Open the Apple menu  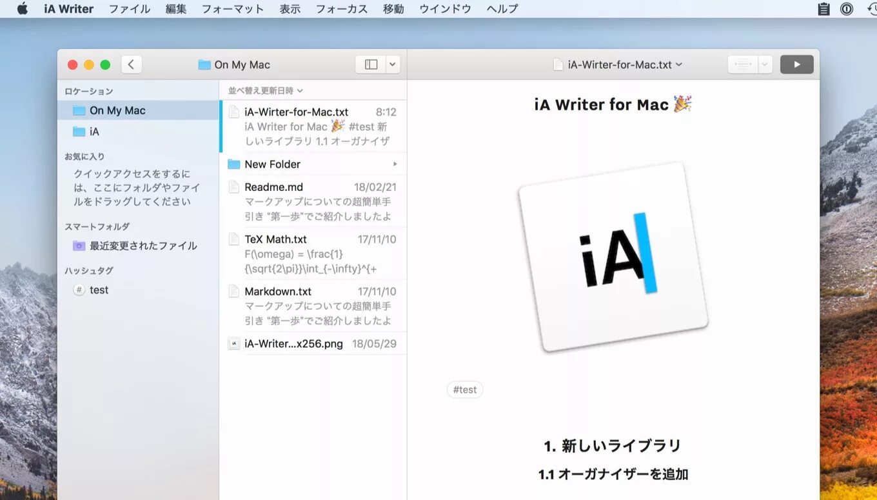[x=23, y=9]
